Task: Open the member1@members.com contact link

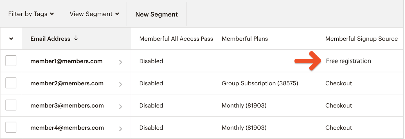Action: click(66, 61)
